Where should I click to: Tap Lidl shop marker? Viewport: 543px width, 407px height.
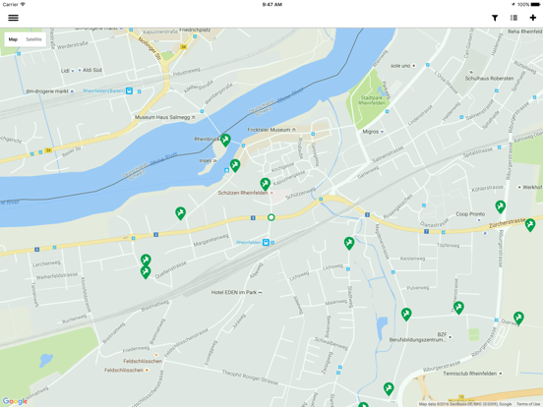coord(73,71)
